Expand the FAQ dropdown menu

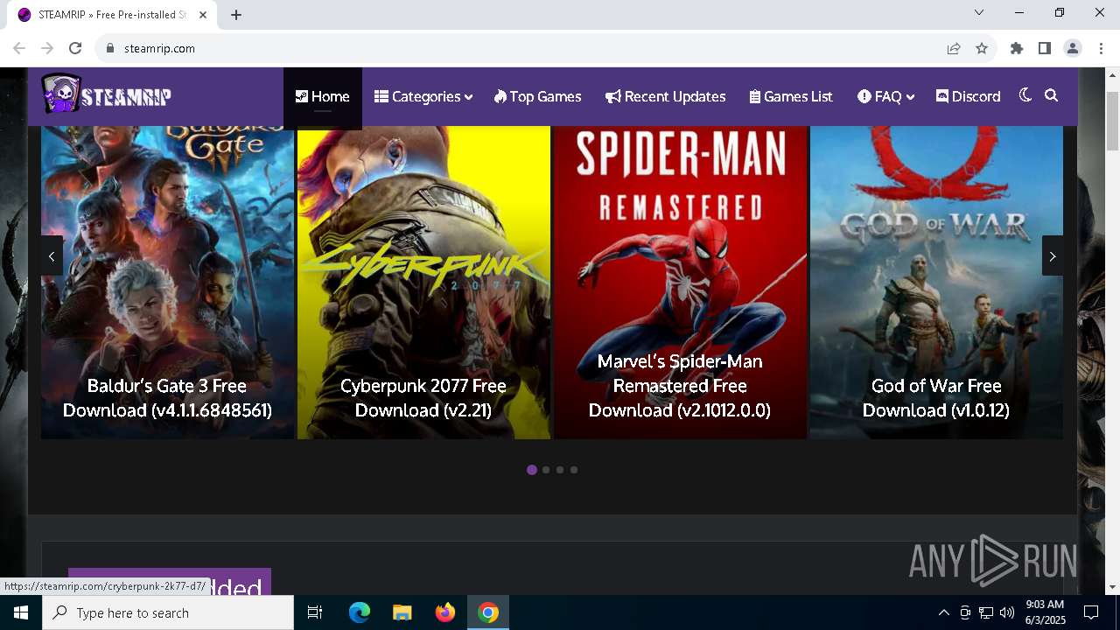[885, 96]
